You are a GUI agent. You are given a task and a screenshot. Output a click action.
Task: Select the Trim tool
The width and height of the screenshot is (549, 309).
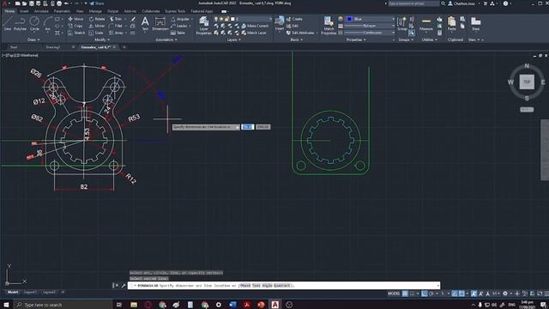click(116, 19)
